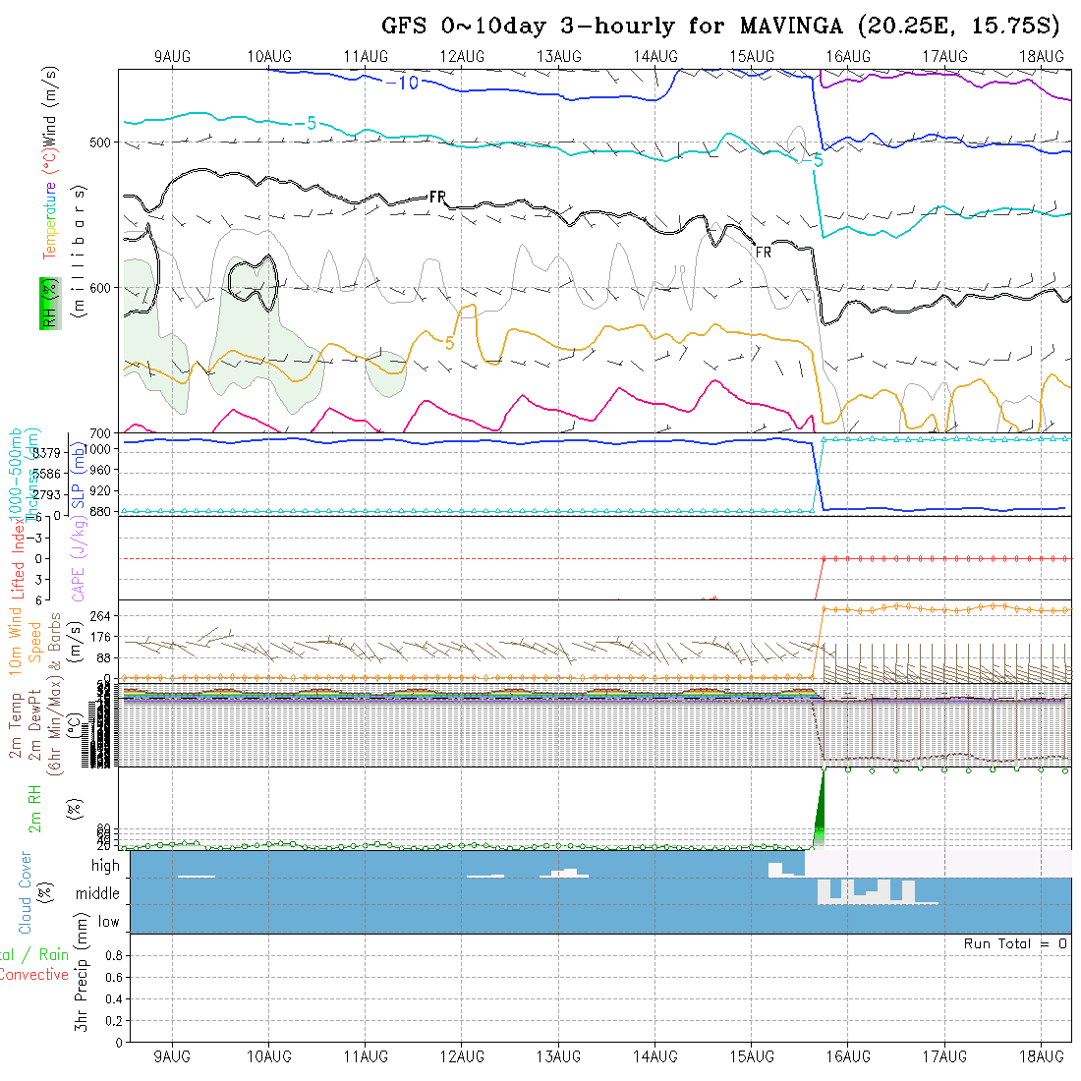Screen dimensions: 1081x1081
Task: Select the red Convective legend label
Action: (34, 975)
